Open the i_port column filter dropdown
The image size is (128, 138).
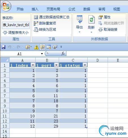pyautogui.click(x=57, y=65)
